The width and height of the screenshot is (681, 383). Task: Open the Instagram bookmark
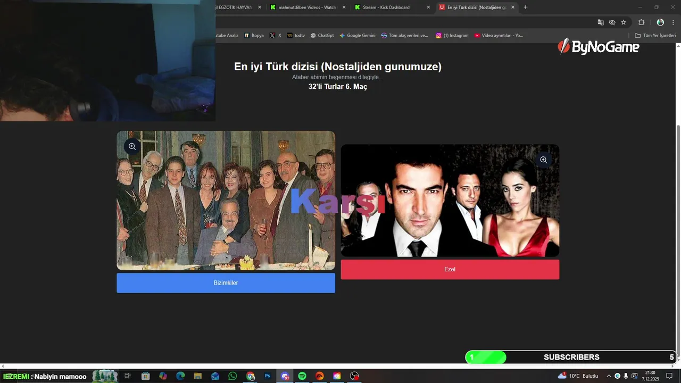(x=452, y=36)
